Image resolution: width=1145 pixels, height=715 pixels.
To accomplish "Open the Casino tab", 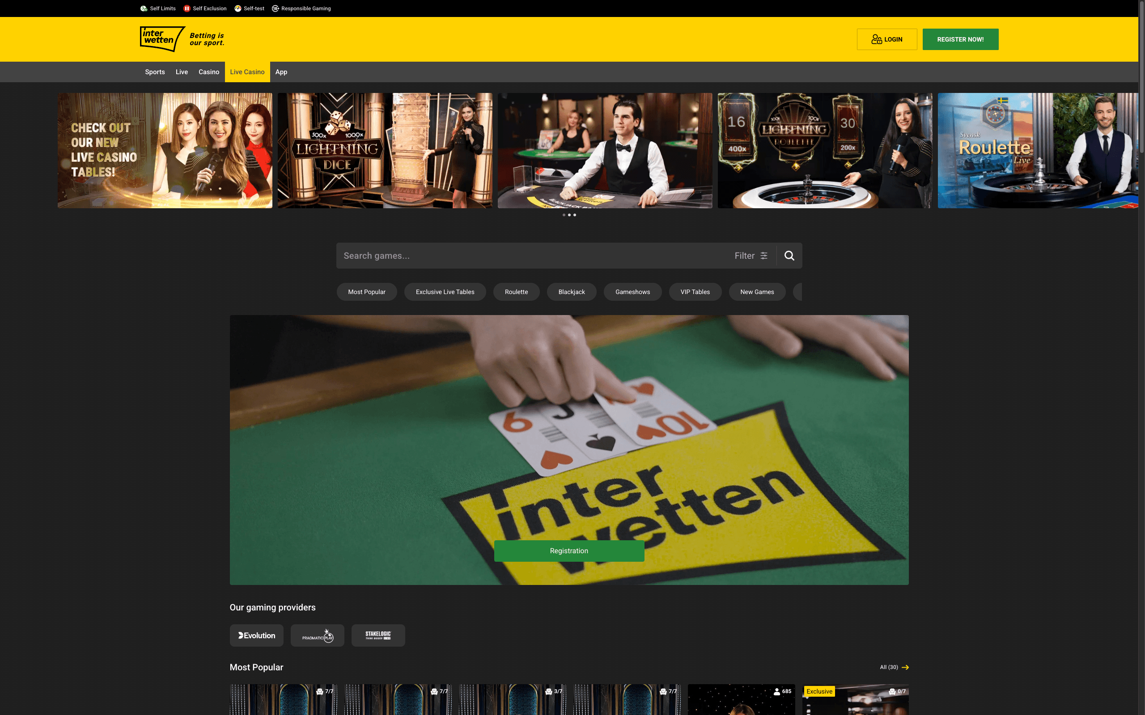I will tap(209, 72).
